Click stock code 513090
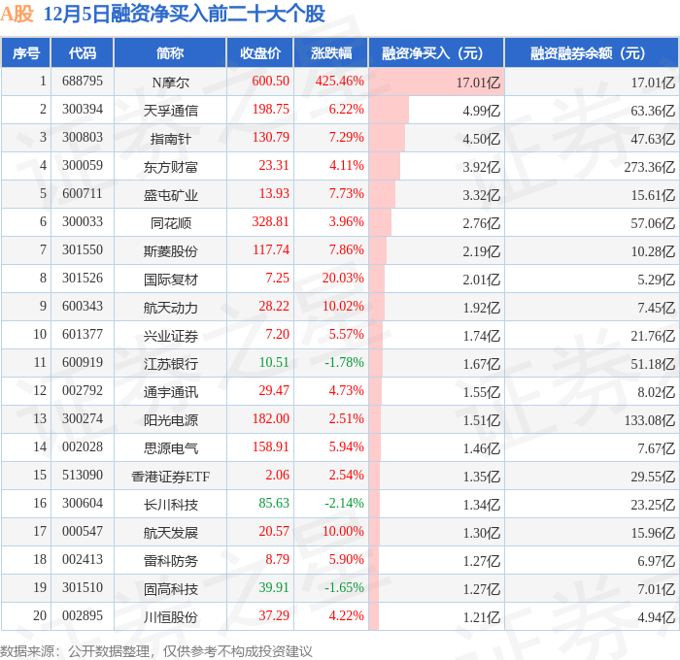 [83, 476]
